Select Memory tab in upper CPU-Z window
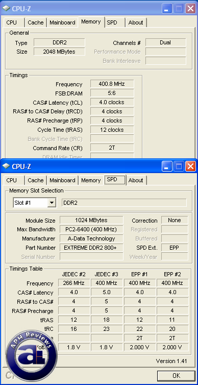This screenshot has height=385, width=198. pos(91,22)
